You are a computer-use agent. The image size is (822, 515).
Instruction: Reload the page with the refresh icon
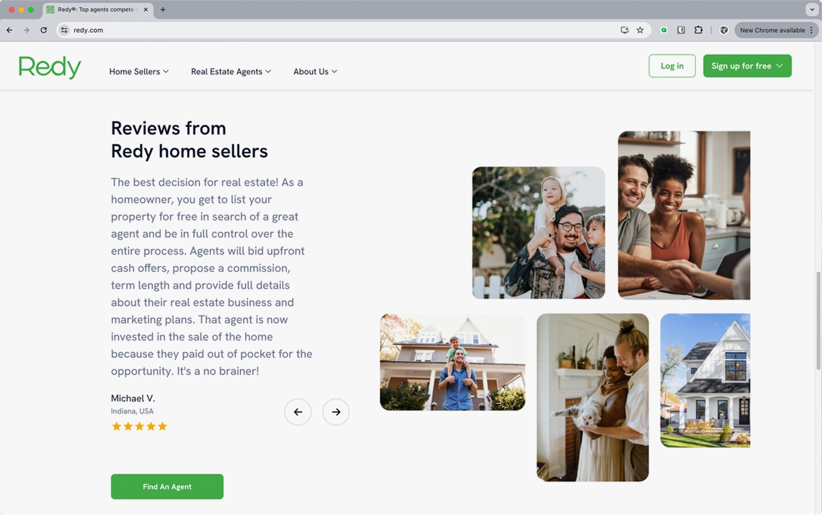[44, 30]
